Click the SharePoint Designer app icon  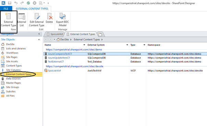[3, 3]
